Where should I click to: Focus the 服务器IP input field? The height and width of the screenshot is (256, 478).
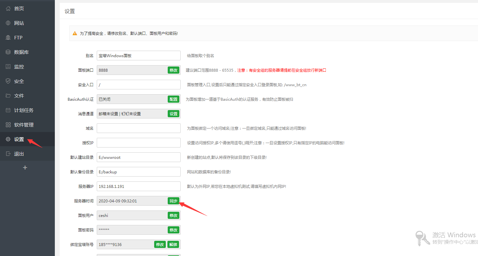139,186
